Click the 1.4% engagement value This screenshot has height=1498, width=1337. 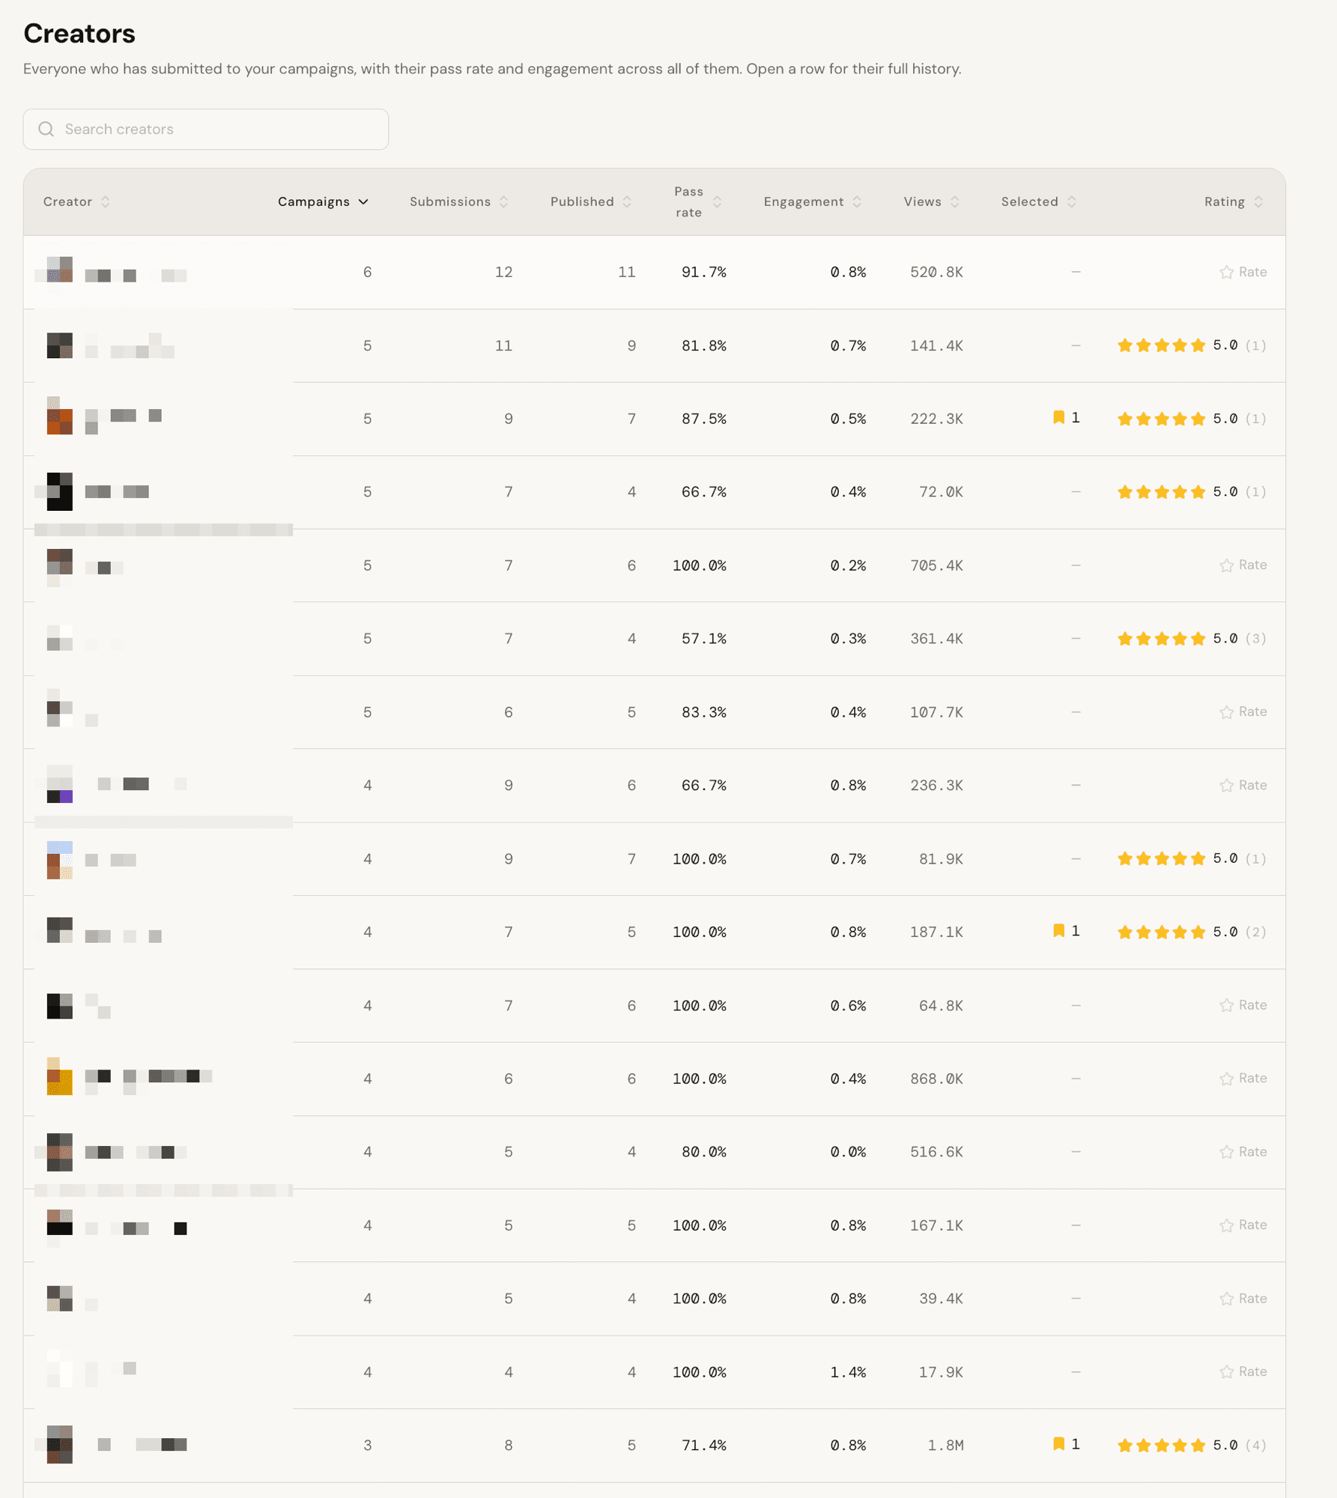pos(848,1371)
